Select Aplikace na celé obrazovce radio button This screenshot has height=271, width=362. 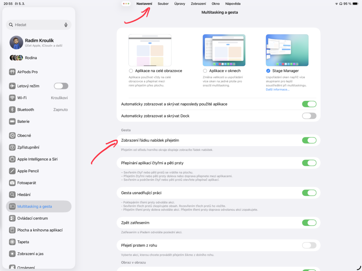click(x=131, y=71)
